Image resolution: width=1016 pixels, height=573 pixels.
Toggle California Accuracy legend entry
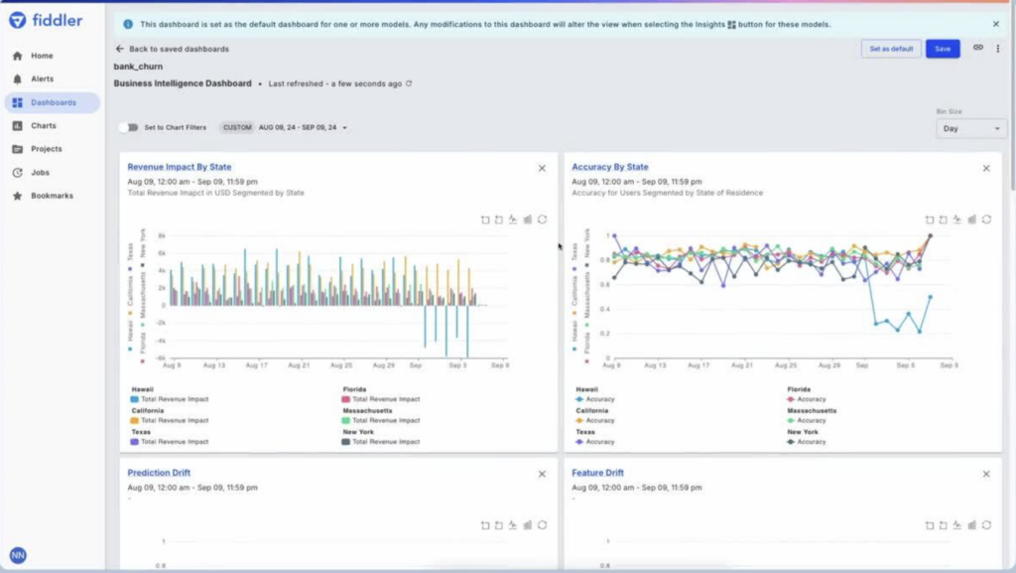pos(595,421)
